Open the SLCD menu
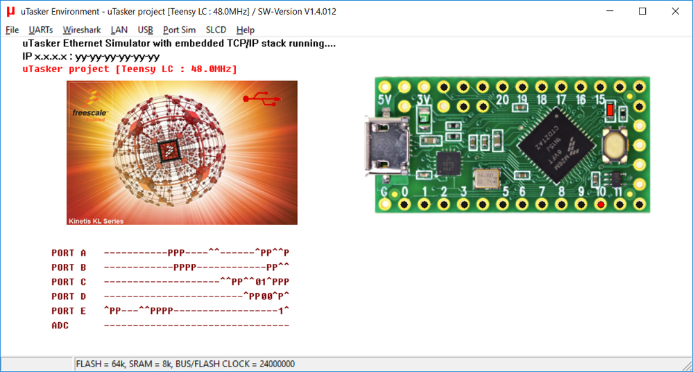 point(216,30)
